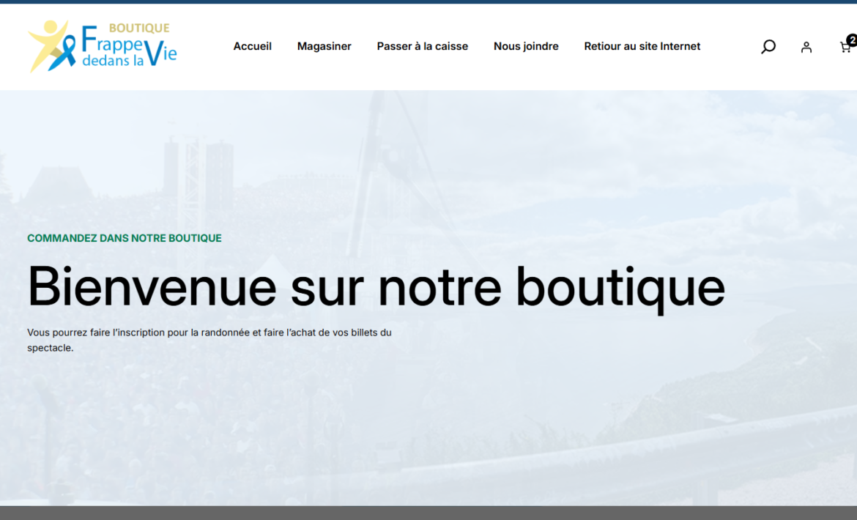Open the shopping cart icon

845,48
